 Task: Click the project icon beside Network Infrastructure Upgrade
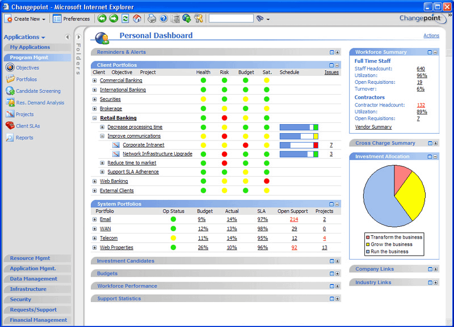(x=116, y=154)
